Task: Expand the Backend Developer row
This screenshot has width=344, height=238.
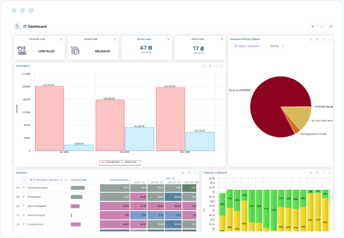Action: point(24,187)
